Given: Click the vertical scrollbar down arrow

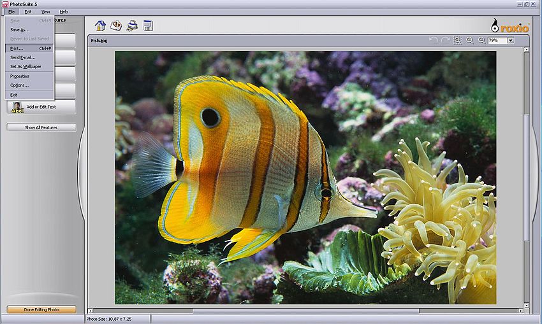Looking at the screenshot, I should coord(526,306).
